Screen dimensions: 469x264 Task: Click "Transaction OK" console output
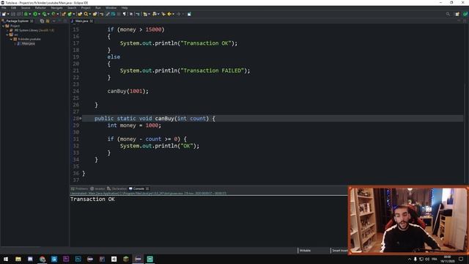[x=92, y=199]
